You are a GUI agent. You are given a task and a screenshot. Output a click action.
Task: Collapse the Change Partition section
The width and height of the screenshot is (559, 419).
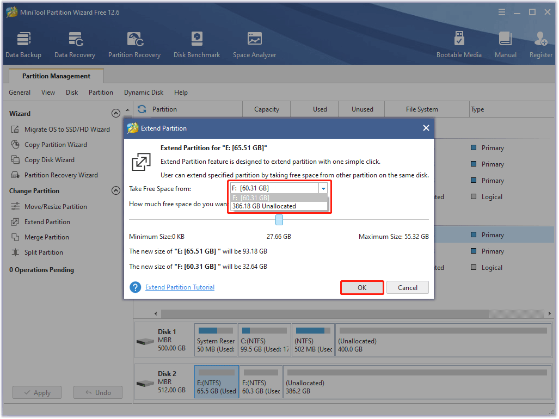[116, 190]
